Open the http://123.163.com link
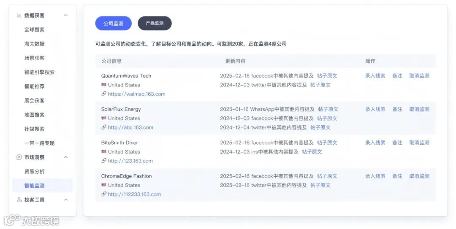The image size is (456, 229). coord(130,161)
